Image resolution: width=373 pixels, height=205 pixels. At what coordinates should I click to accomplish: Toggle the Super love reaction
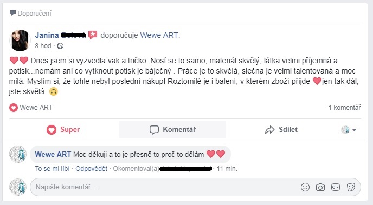coord(63,130)
